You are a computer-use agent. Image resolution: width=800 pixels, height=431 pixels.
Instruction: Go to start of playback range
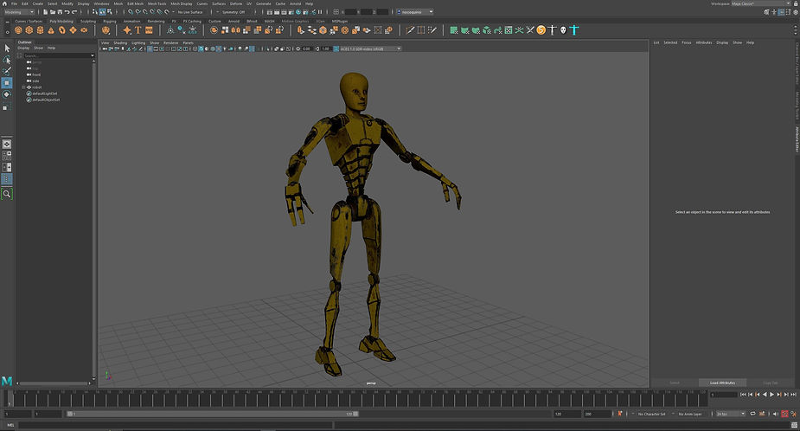[743, 395]
